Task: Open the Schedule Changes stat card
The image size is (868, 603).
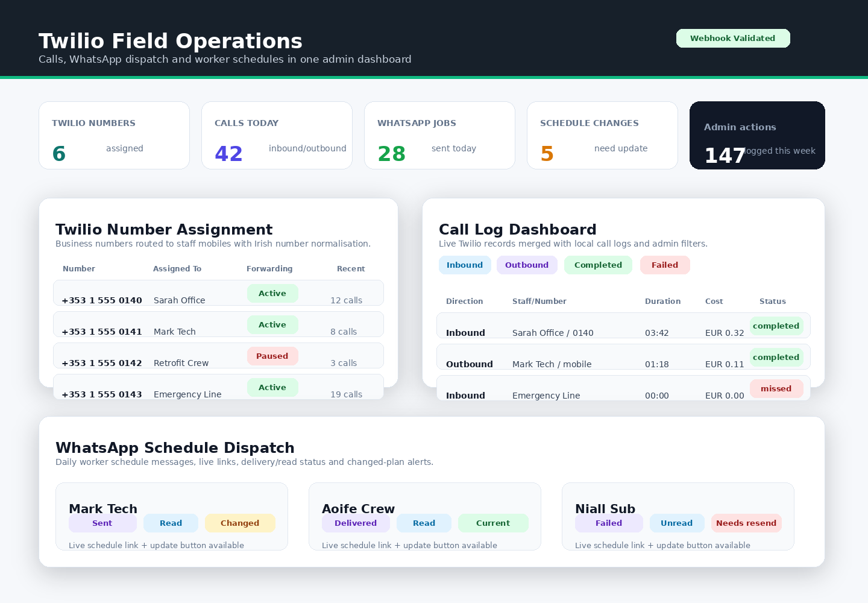Action: click(602, 135)
